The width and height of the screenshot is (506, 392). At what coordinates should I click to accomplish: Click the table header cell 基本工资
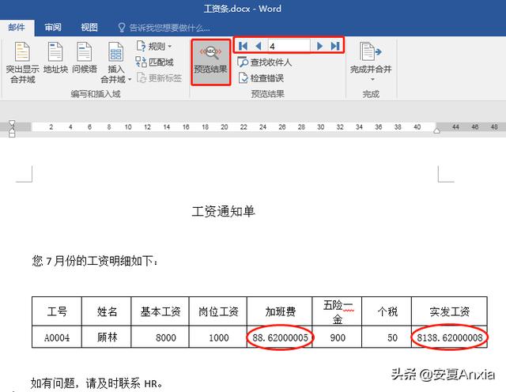(x=160, y=311)
